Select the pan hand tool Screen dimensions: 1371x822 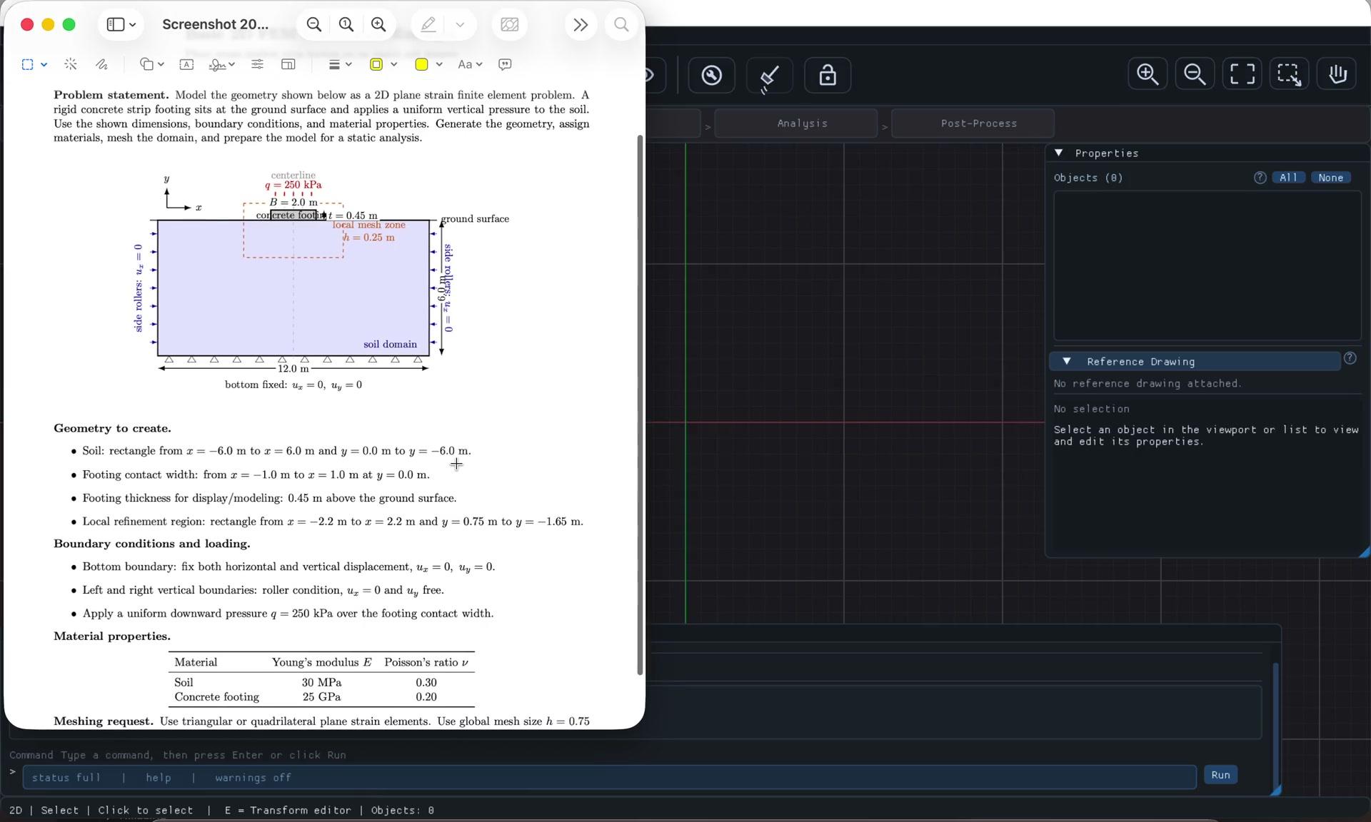tap(1337, 74)
